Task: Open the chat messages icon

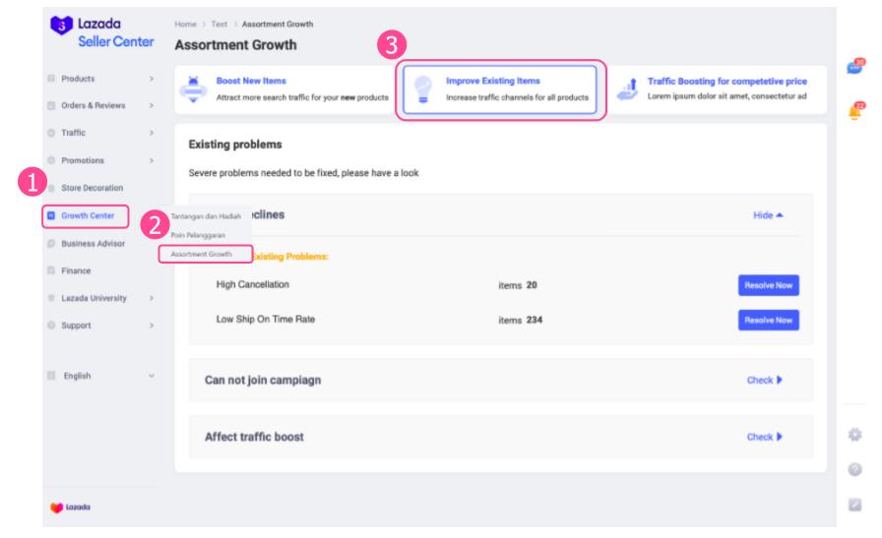Action: (854, 68)
